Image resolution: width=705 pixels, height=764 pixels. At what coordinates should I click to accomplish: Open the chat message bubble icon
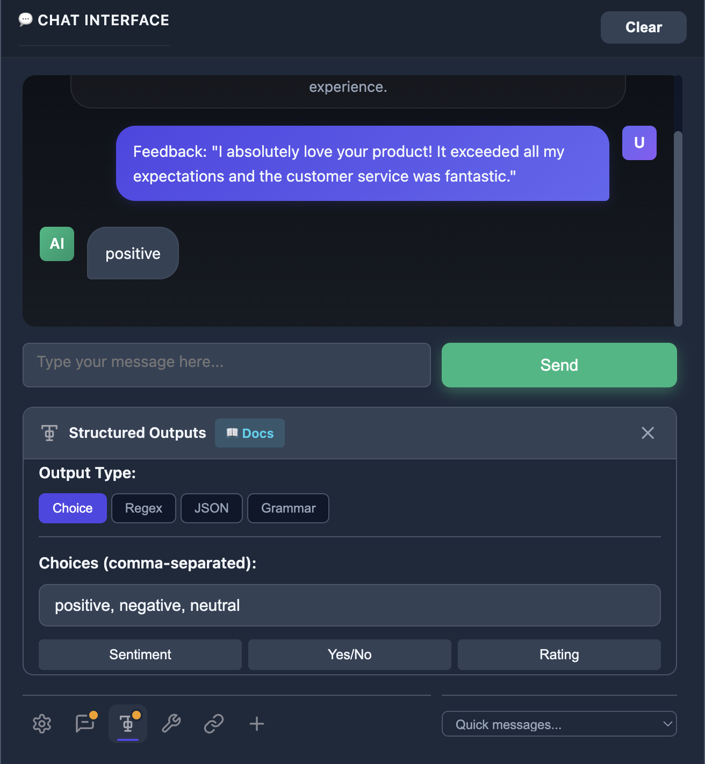click(x=85, y=724)
